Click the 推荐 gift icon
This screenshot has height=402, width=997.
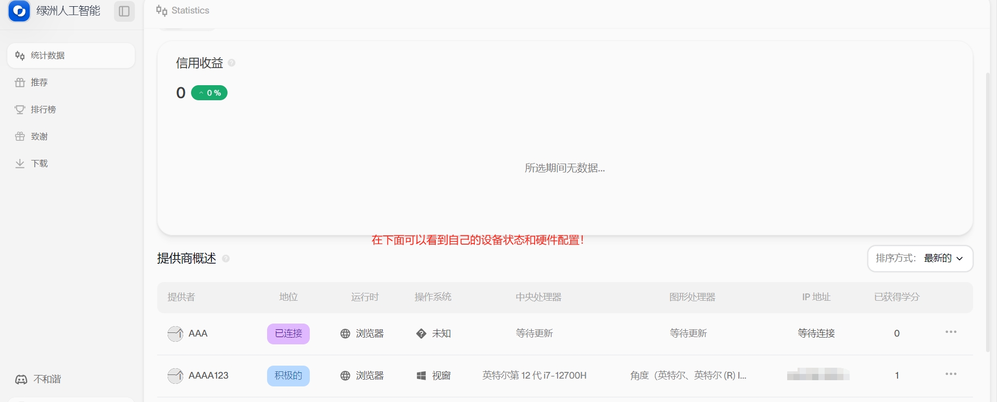click(x=20, y=83)
